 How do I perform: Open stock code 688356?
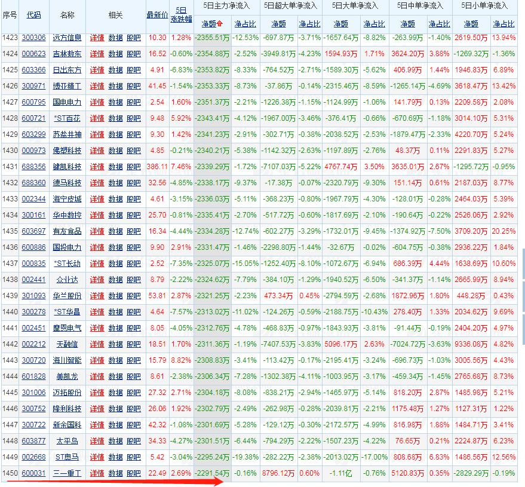tap(33, 167)
